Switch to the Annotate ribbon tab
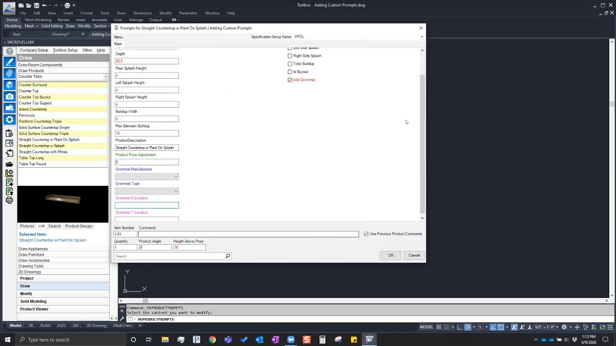The image size is (616, 346). [100, 20]
